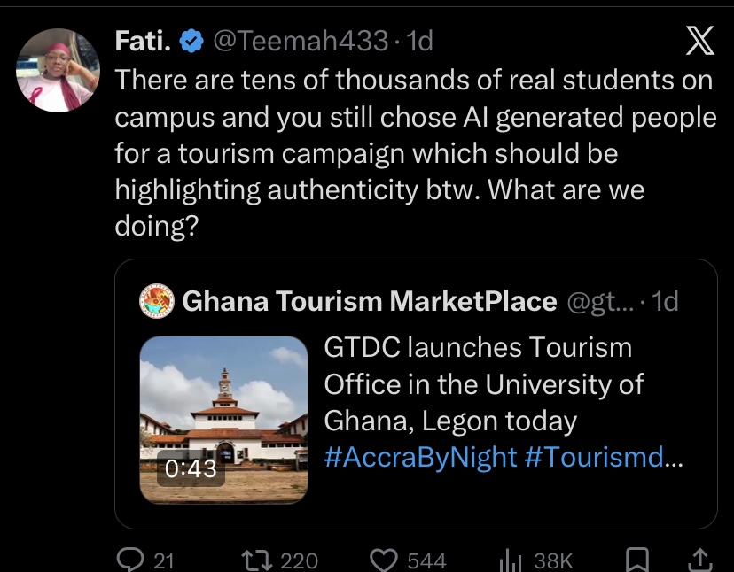Click the main tweet text body
The width and height of the screenshot is (734, 572).
pyautogui.click(x=415, y=153)
